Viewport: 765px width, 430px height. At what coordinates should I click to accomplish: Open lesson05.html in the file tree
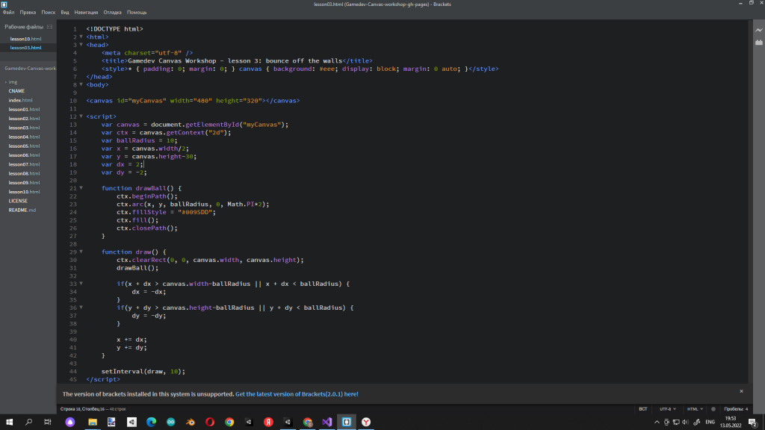pos(25,146)
